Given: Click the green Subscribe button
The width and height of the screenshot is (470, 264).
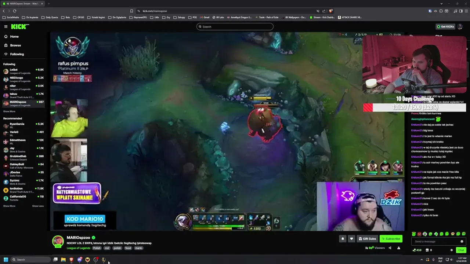Looking at the screenshot, I should click(391, 239).
